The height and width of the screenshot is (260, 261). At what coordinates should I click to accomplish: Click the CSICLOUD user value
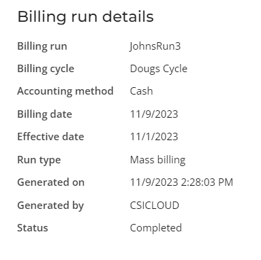coord(155,206)
